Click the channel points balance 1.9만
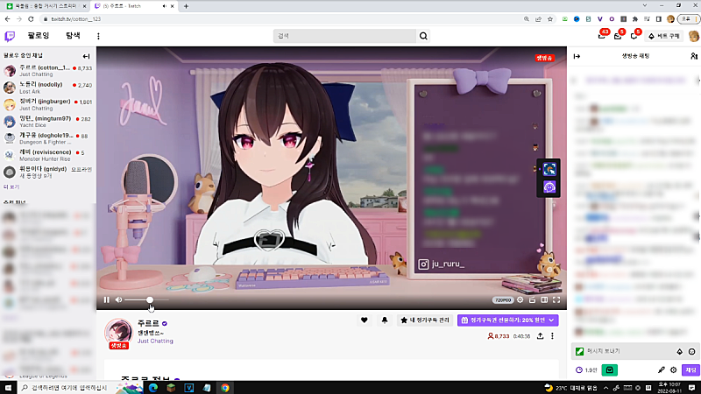701x394 pixels. [x=586, y=369]
